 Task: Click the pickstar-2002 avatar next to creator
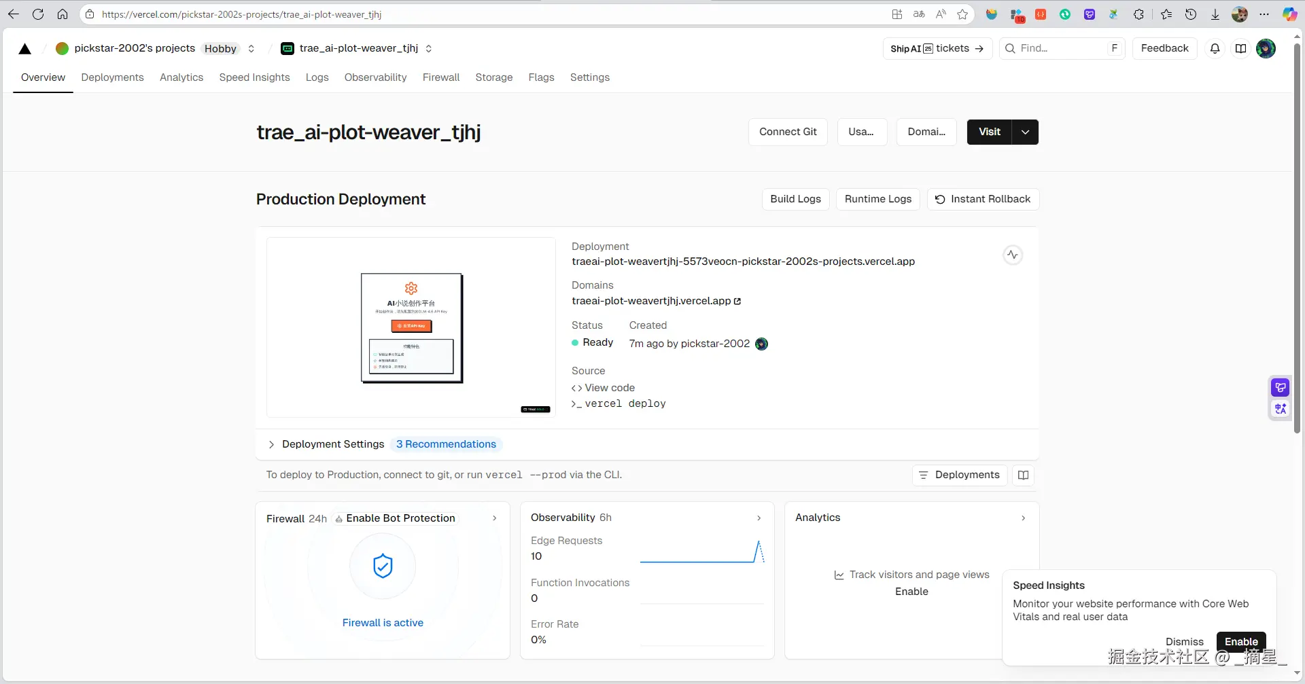click(761, 344)
